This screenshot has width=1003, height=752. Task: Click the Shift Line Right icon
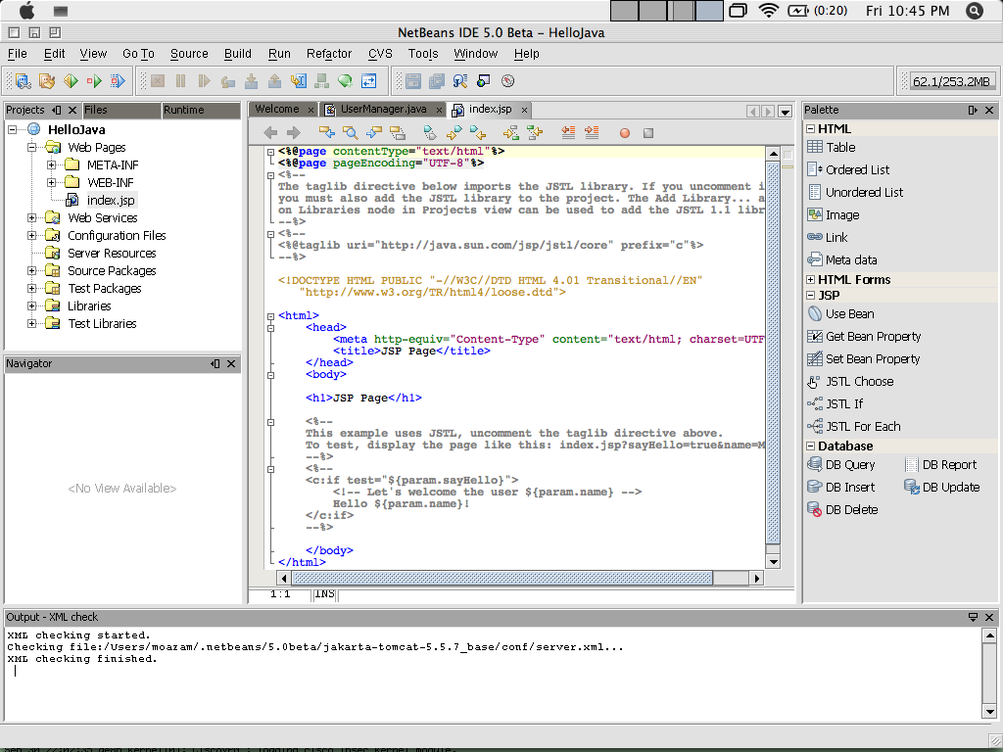point(592,133)
